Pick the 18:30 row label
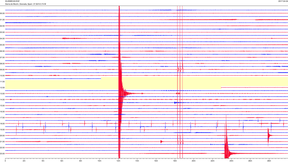The image size is (288, 162). pyautogui.click(x=2, y=124)
